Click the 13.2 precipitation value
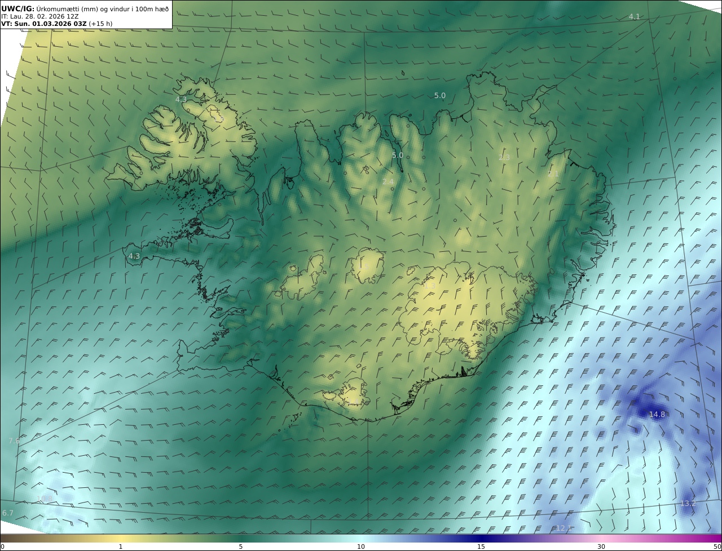The width and height of the screenshot is (722, 551). [x=688, y=503]
